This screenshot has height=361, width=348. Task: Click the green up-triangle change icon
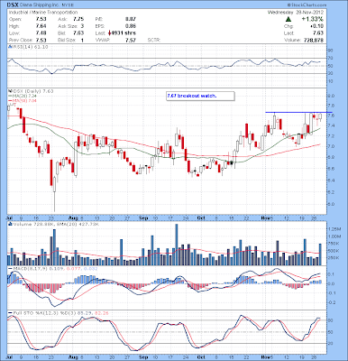tap(288, 20)
